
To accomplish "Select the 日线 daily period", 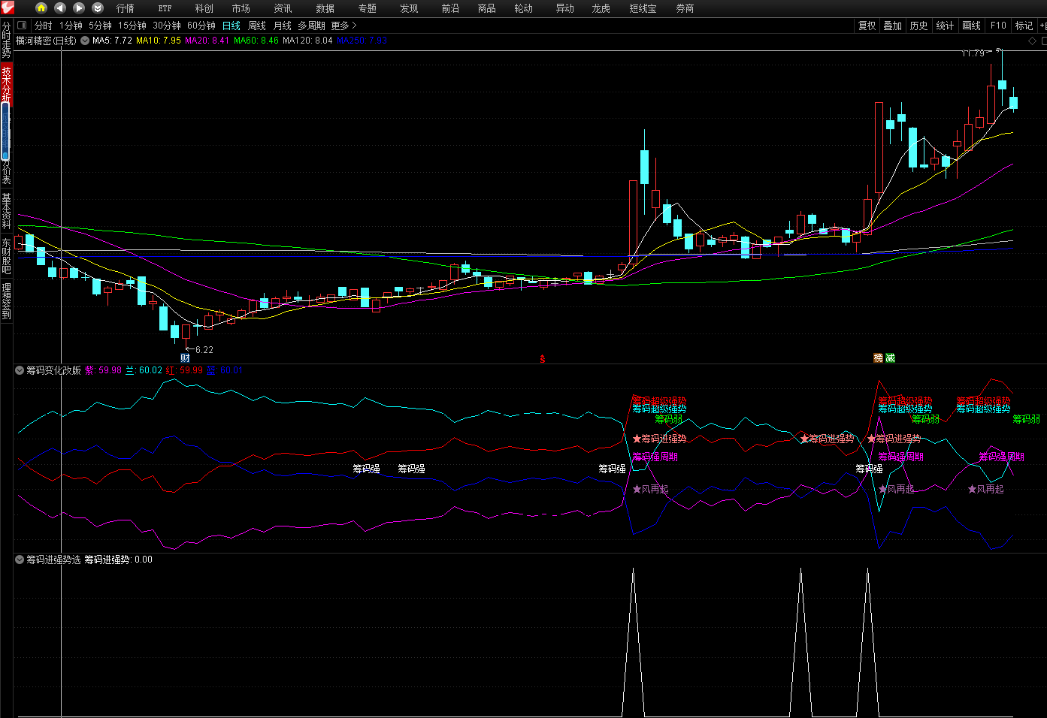I will [231, 26].
